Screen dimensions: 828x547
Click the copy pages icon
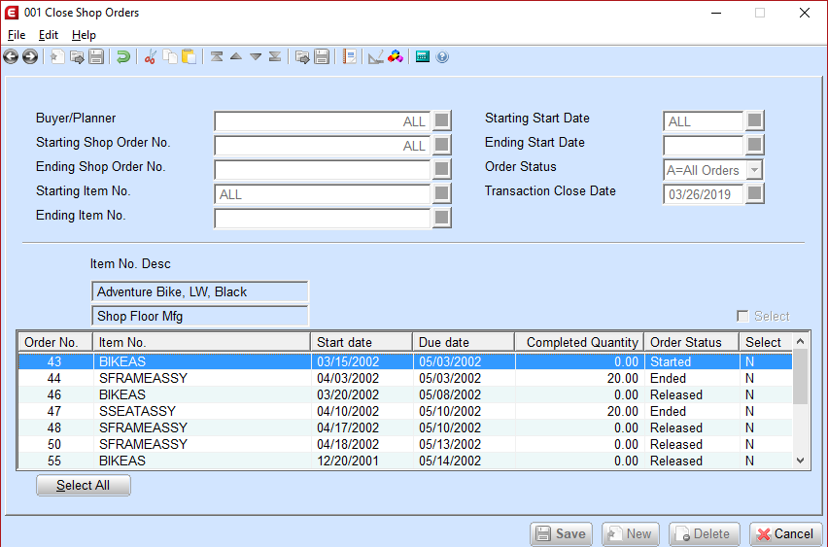[169, 56]
